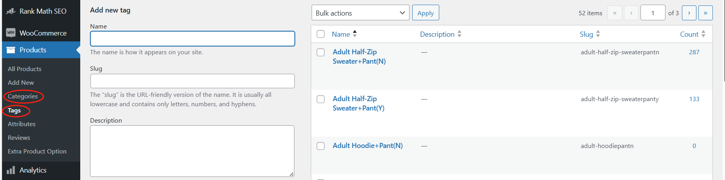Open the Bulk actions dropdown

[360, 13]
